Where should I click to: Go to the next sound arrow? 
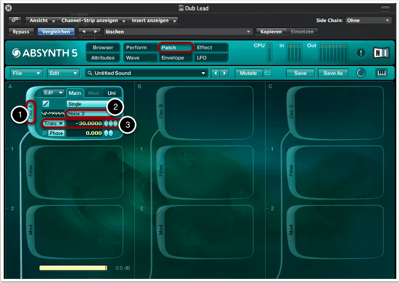coord(225,73)
